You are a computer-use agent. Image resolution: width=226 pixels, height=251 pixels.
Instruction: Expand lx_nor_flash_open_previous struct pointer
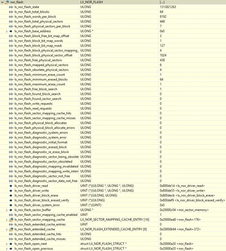tap(6, 248)
